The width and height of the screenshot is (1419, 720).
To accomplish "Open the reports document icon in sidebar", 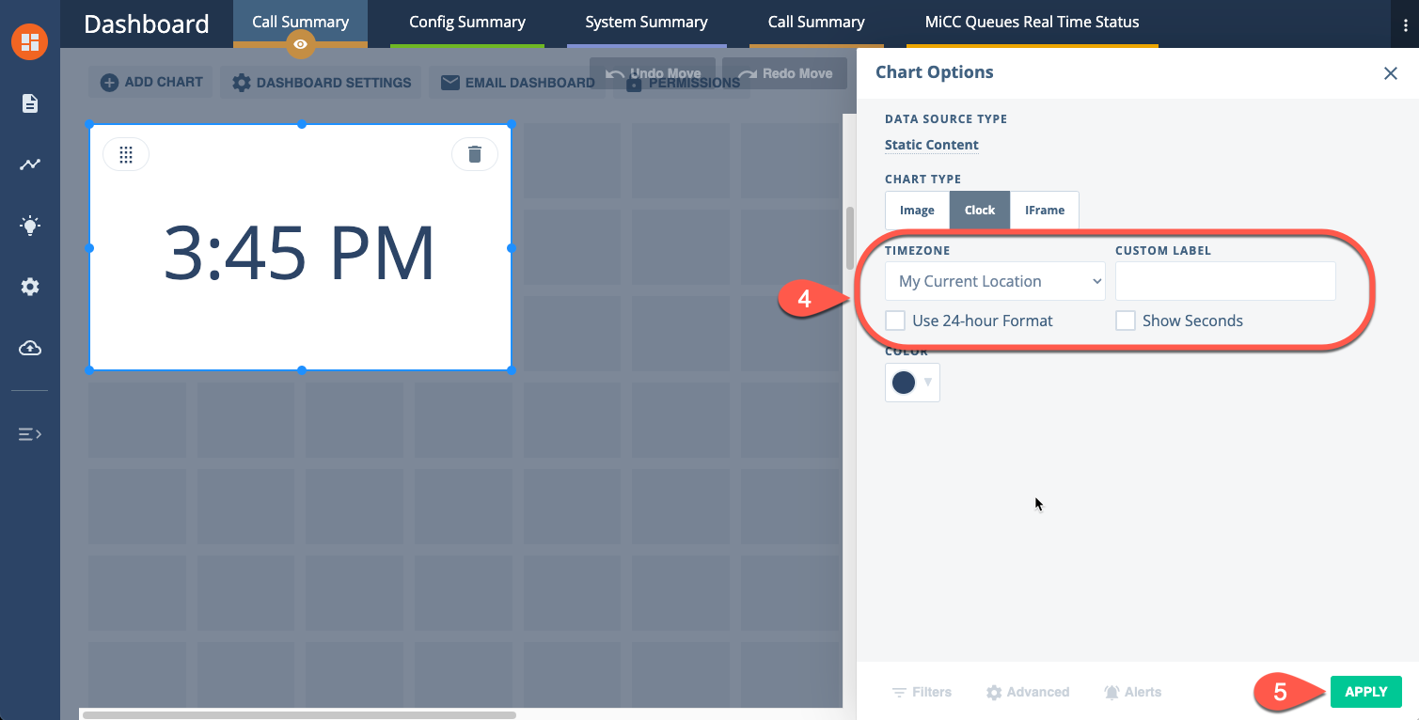I will [x=30, y=103].
